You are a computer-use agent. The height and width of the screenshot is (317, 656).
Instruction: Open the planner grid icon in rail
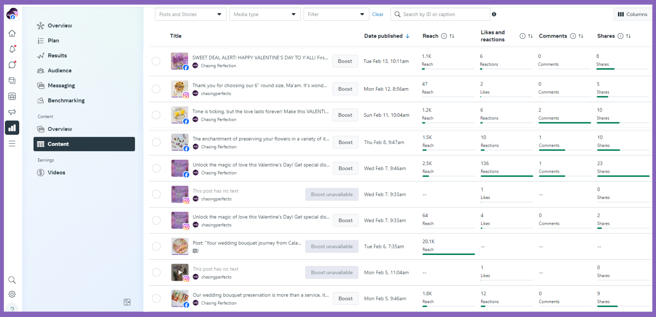12,97
